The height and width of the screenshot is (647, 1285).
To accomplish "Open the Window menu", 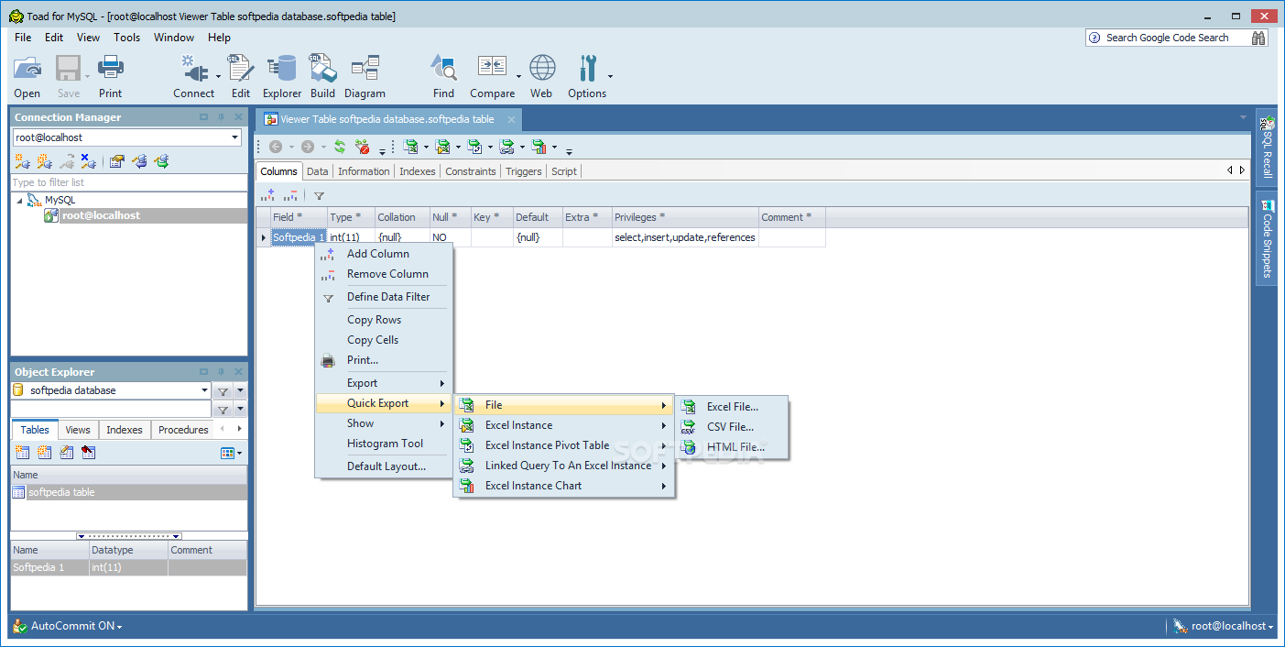I will click(174, 38).
